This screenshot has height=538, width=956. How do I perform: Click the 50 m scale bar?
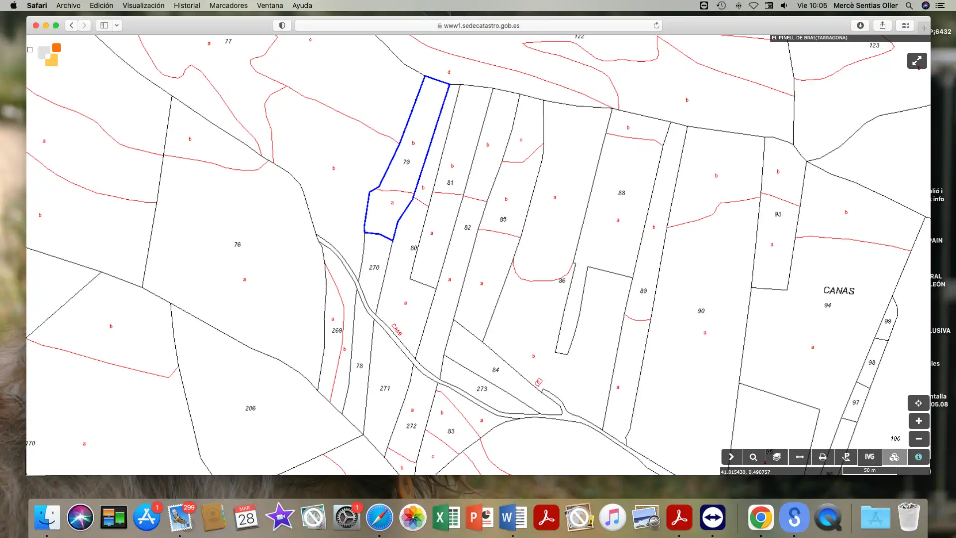870,470
